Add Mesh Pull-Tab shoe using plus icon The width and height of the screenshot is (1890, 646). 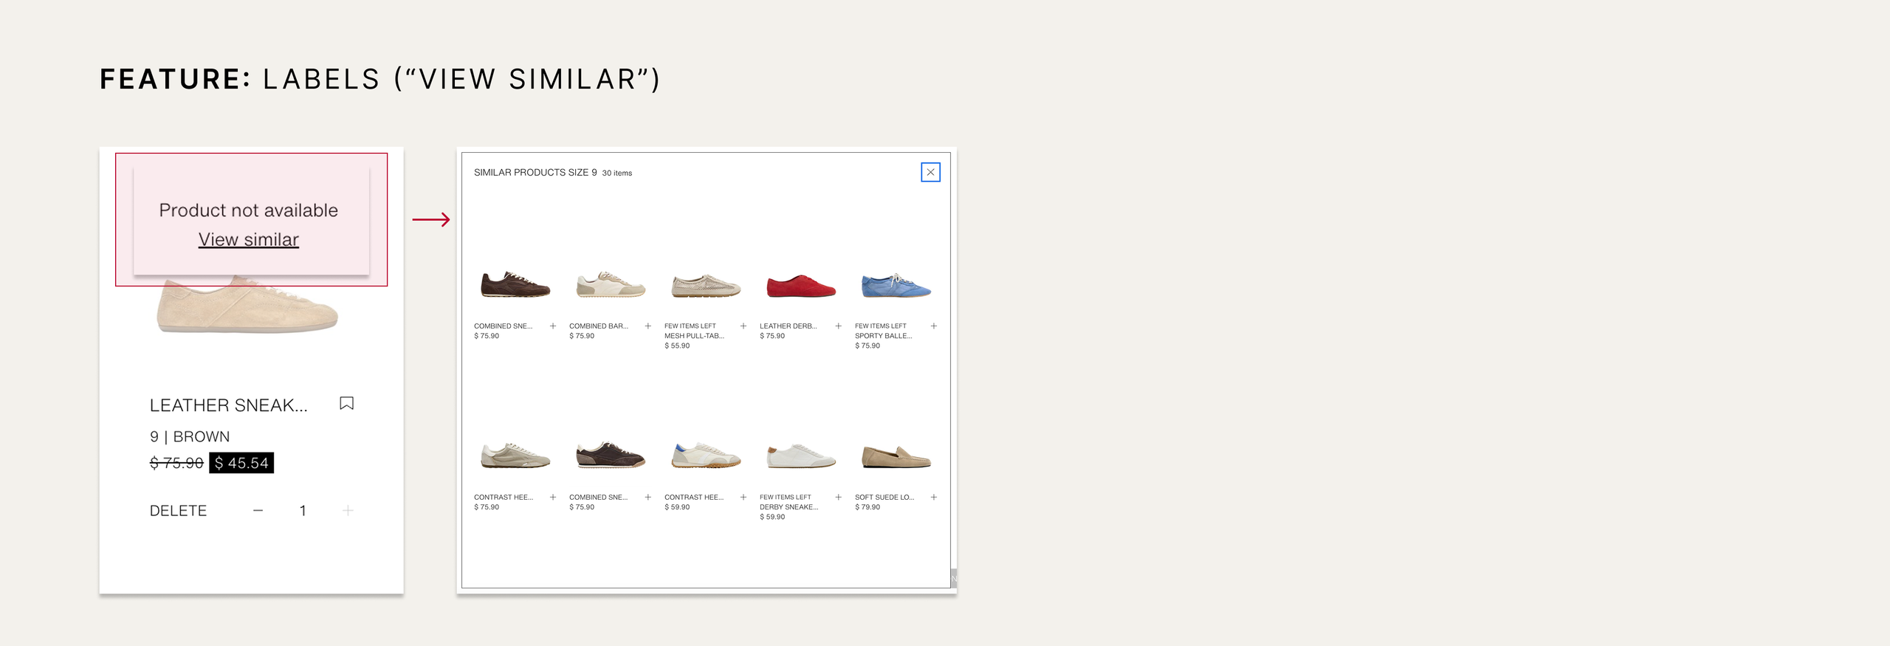click(743, 326)
